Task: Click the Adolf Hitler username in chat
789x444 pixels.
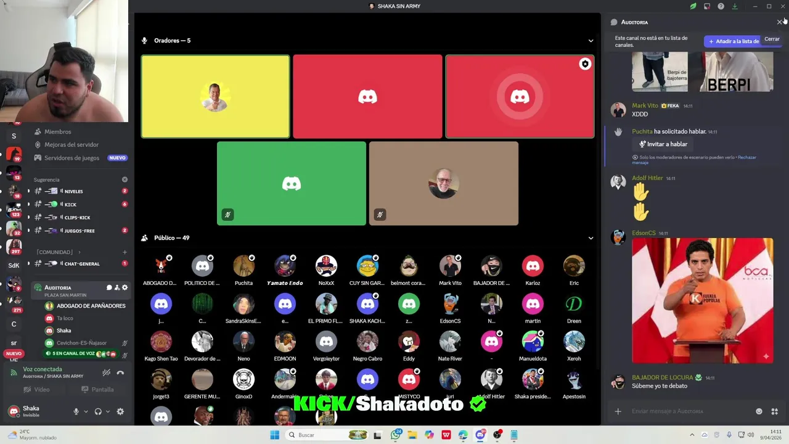Action: coord(647,178)
